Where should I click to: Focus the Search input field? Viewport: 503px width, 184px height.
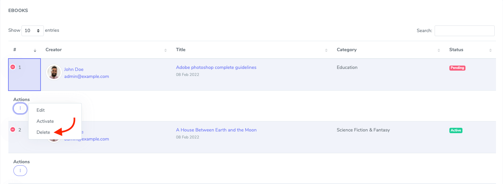click(x=464, y=31)
